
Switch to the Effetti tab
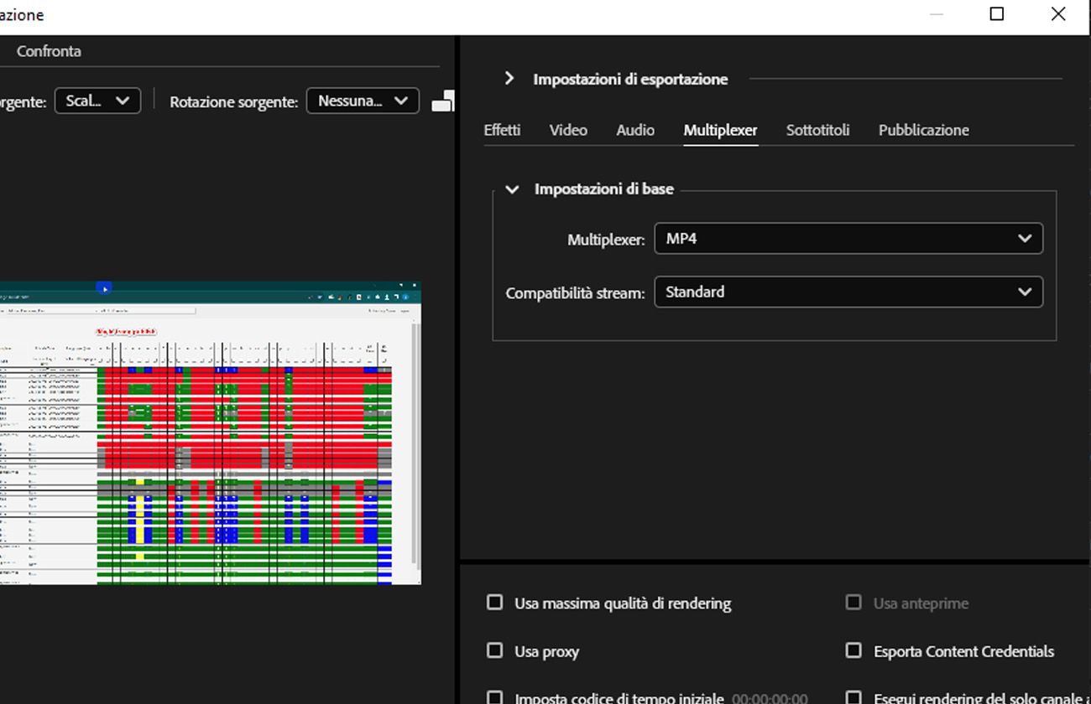(502, 131)
